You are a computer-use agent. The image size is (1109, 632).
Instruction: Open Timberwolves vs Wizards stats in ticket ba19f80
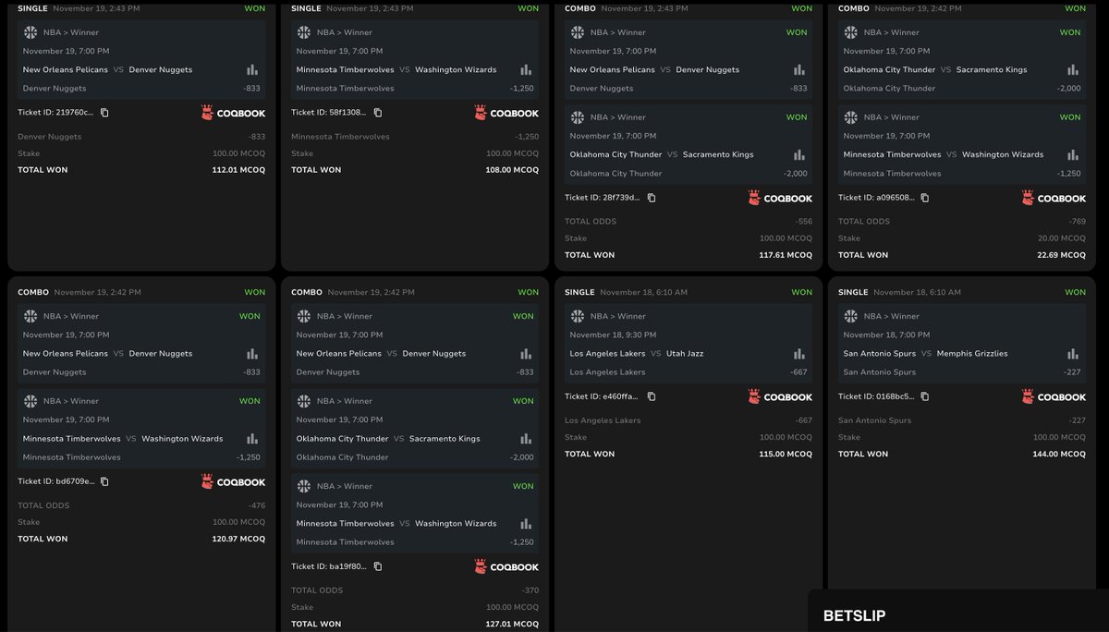click(526, 523)
